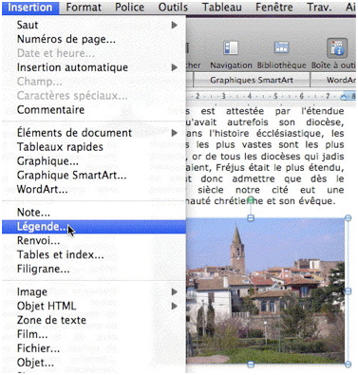Image resolution: width=358 pixels, height=375 pixels.
Task: Expand the Saut submenu
Action: pyautogui.click(x=94, y=25)
